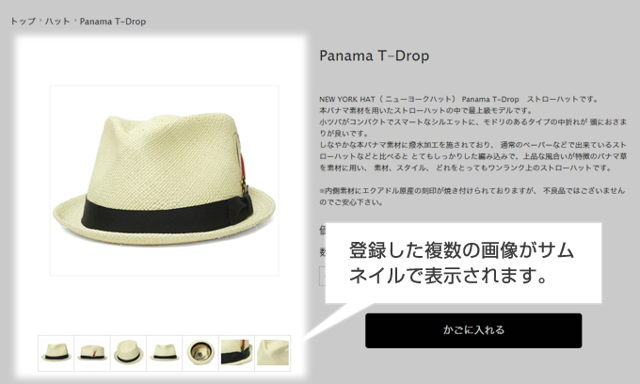This screenshot has height=384, width=640.
Task: Show the top-down view hat thumbnail
Action: click(128, 353)
